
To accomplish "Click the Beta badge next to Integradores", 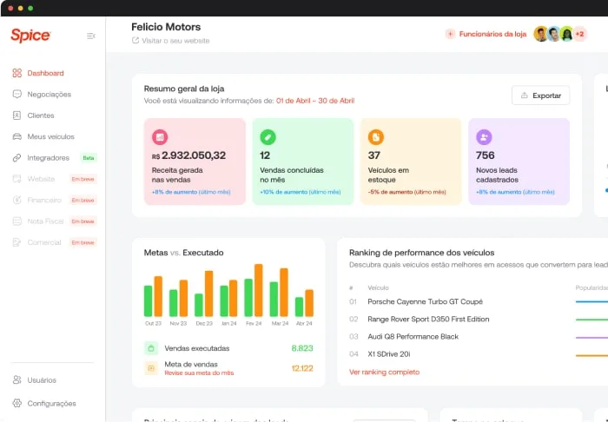I will coord(89,158).
